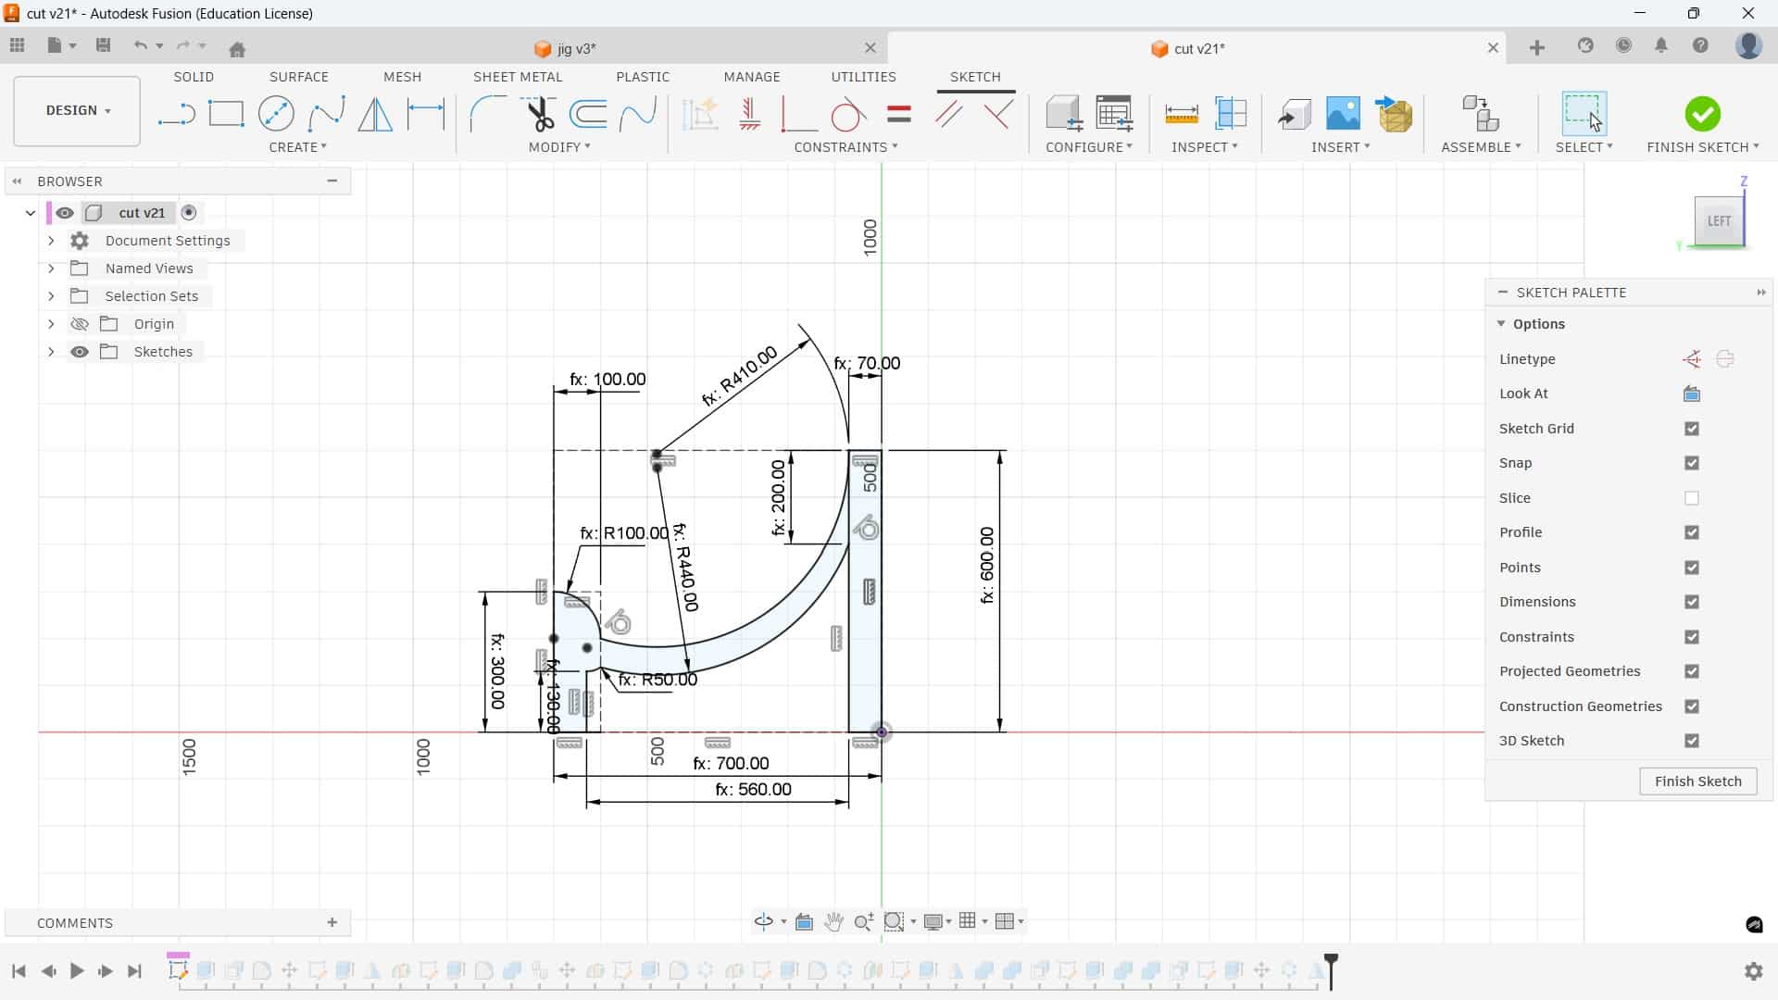The height and width of the screenshot is (1000, 1778).
Task: Apply the Equal constraint icon
Action: coord(898,115)
